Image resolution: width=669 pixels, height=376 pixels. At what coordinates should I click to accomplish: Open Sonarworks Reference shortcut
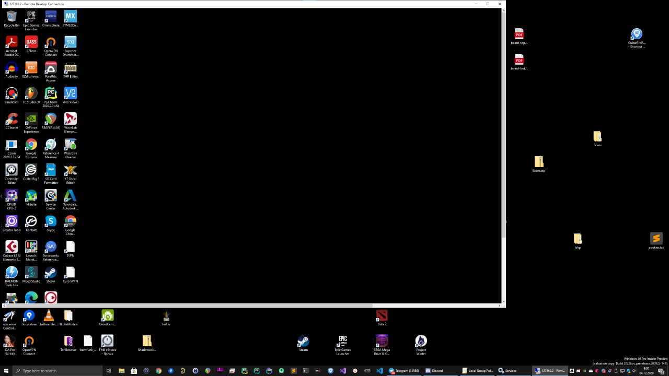(x=51, y=250)
